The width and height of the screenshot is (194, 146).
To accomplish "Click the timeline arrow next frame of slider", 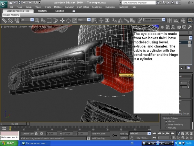I will [28, 124].
